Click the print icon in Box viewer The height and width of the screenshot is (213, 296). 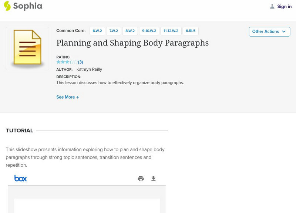[x=141, y=179]
